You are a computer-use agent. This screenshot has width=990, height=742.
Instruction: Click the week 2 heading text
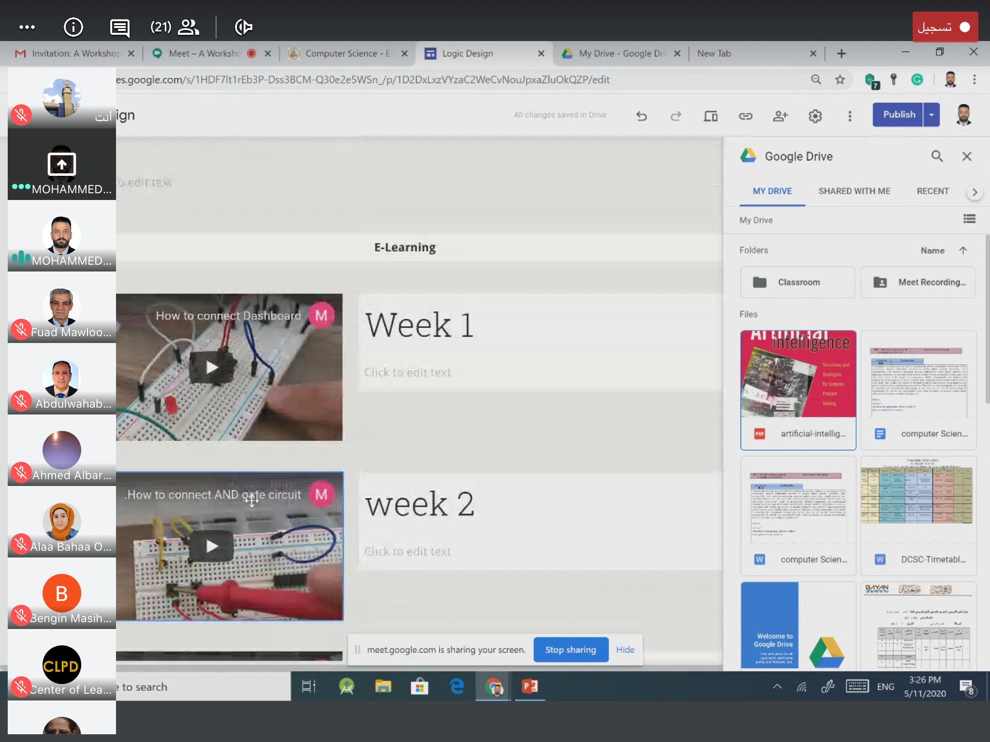pyautogui.click(x=419, y=504)
